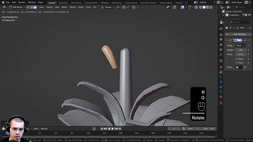Toggle X-ray view
The image size is (253, 142).
coord(196,7)
